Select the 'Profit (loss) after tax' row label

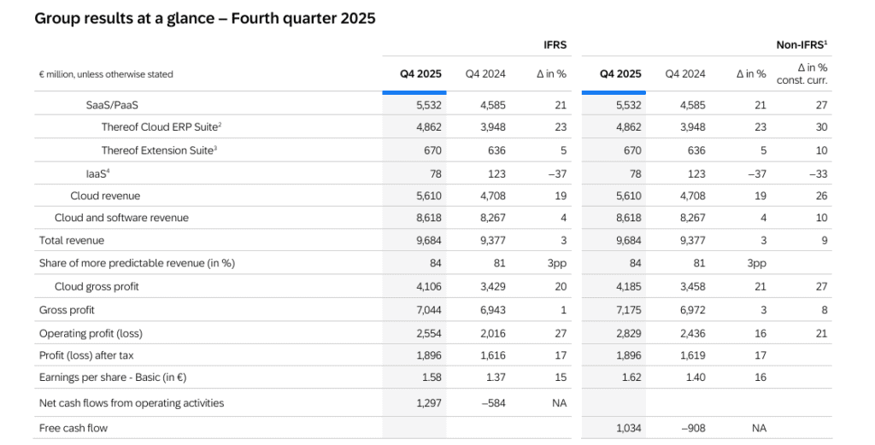pos(90,355)
